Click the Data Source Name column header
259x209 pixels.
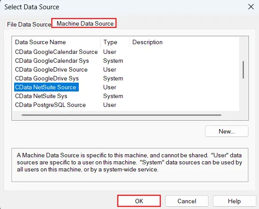coord(56,42)
